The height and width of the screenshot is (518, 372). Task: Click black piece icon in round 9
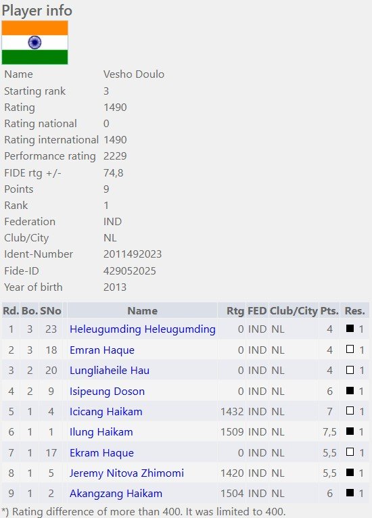click(x=350, y=492)
